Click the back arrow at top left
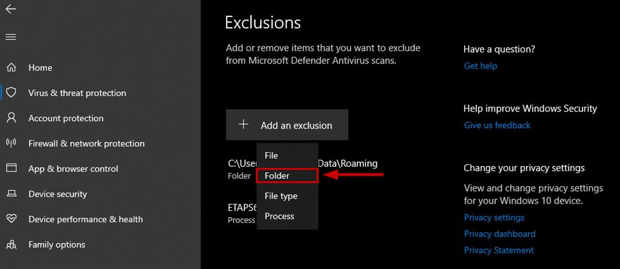Image resolution: width=620 pixels, height=269 pixels. (x=10, y=9)
